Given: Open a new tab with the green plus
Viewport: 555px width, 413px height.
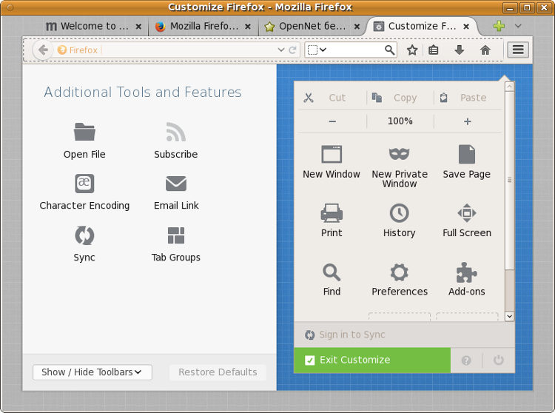Looking at the screenshot, I should coord(499,25).
